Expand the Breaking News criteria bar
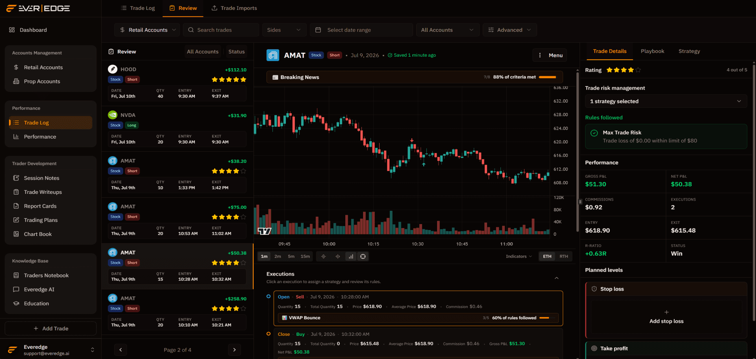Viewport: 756px width, 359px height. (415, 77)
